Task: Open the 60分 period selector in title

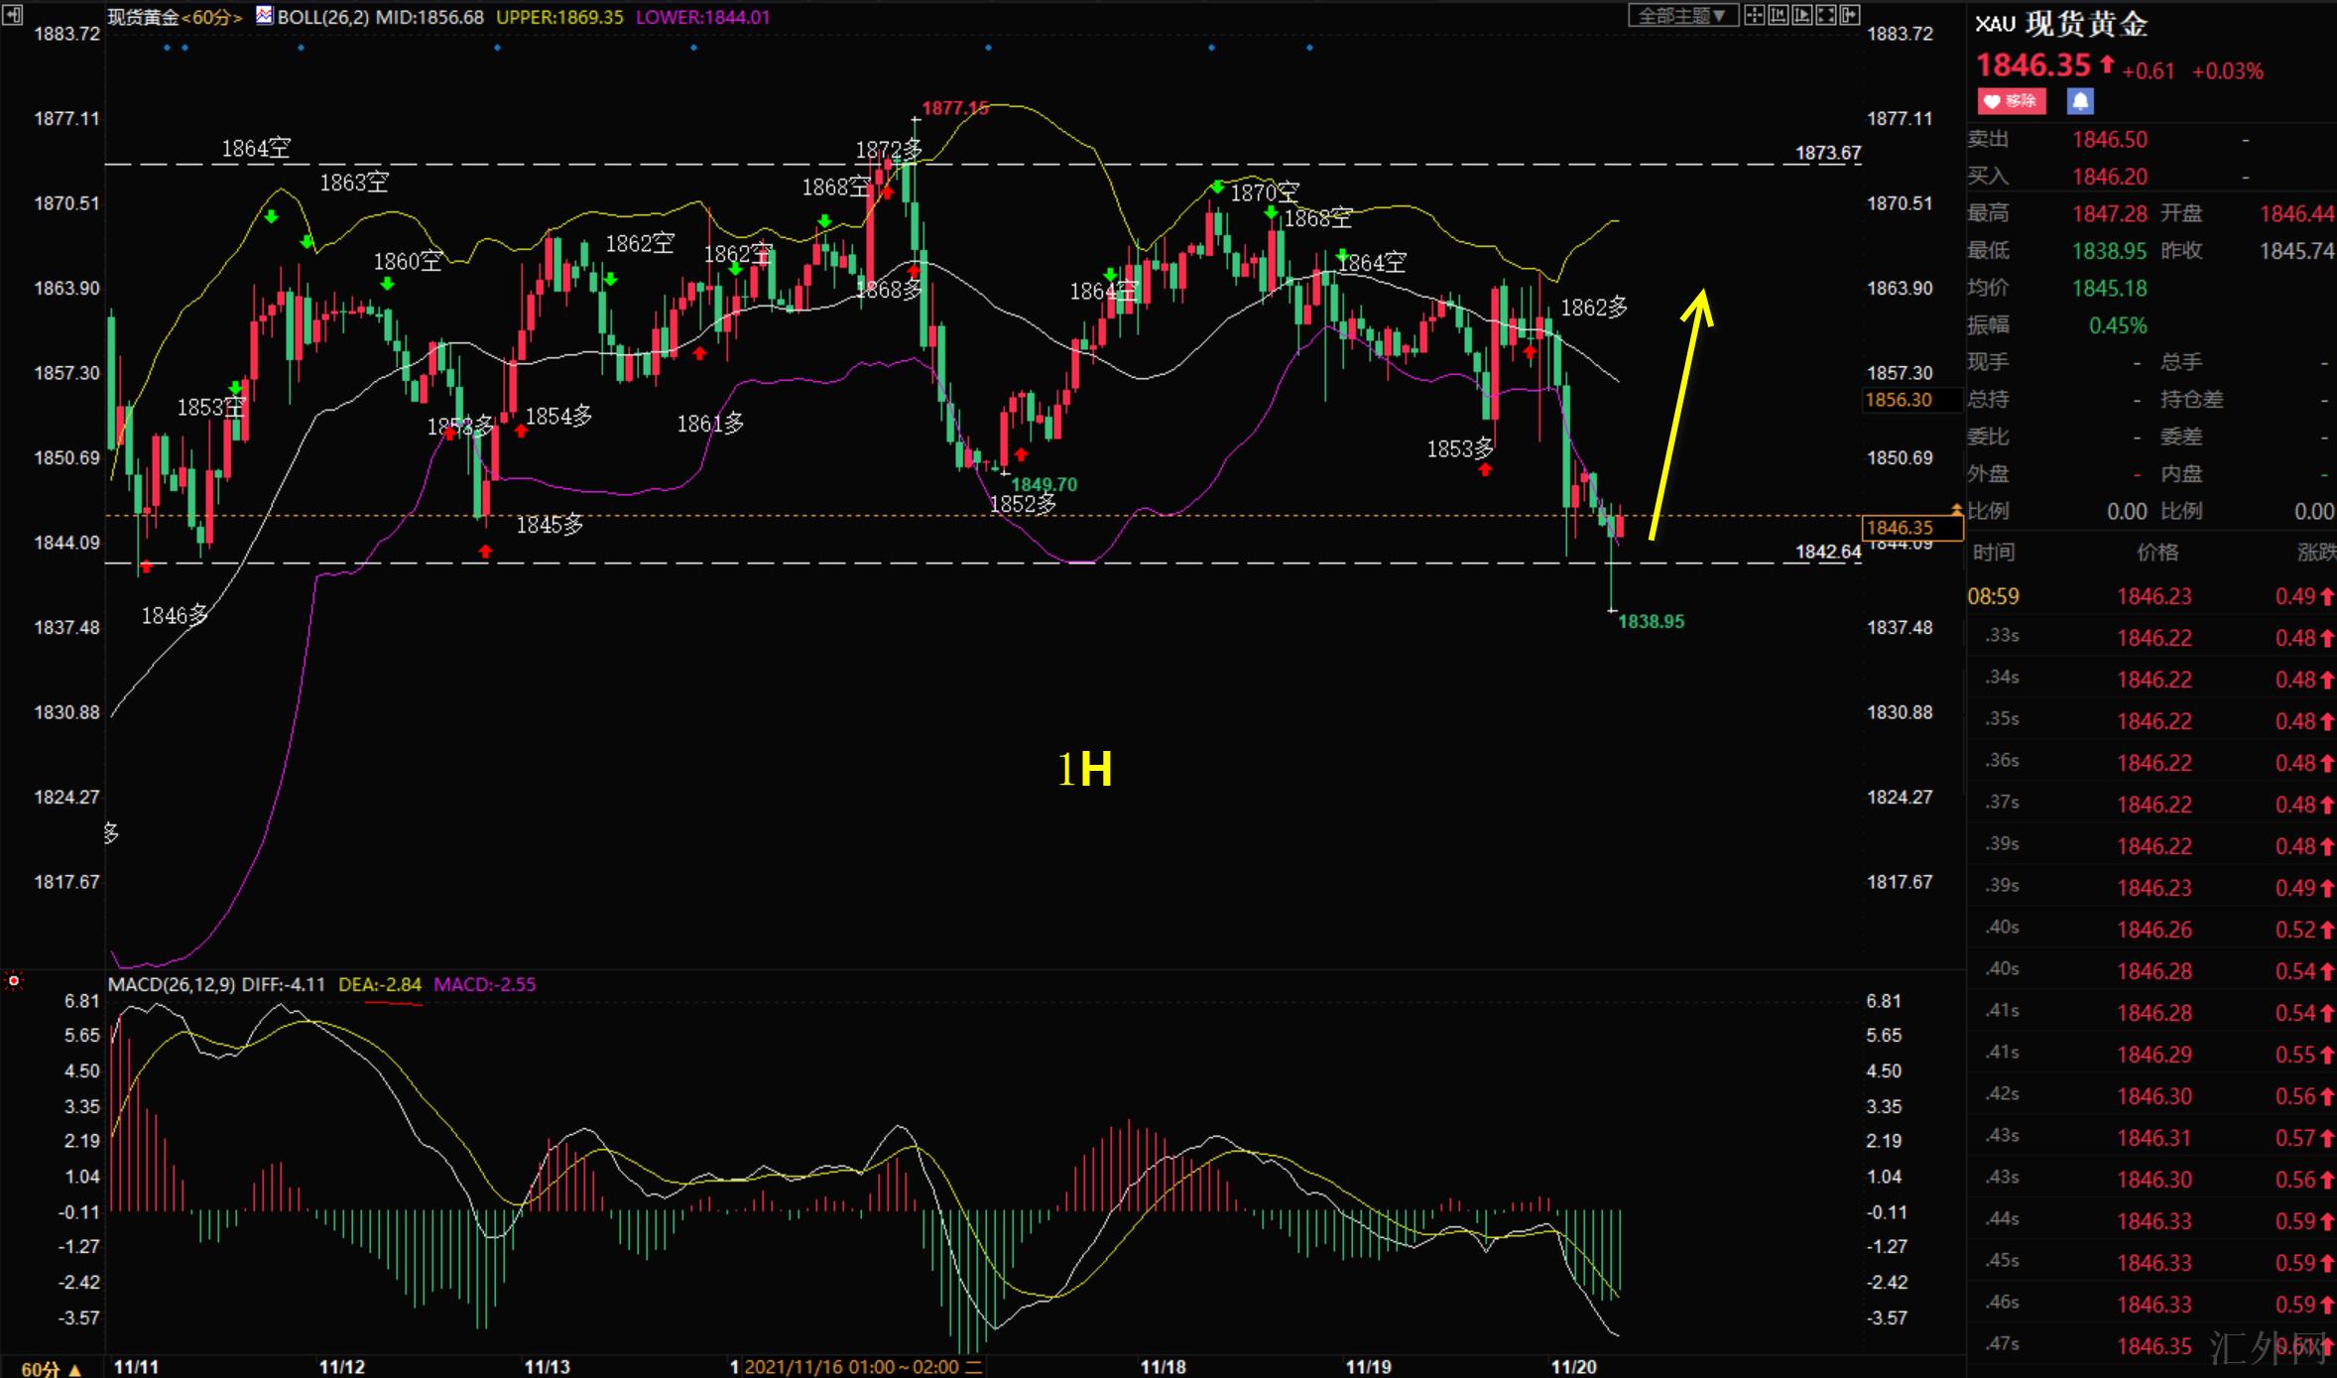Action: pos(210,17)
